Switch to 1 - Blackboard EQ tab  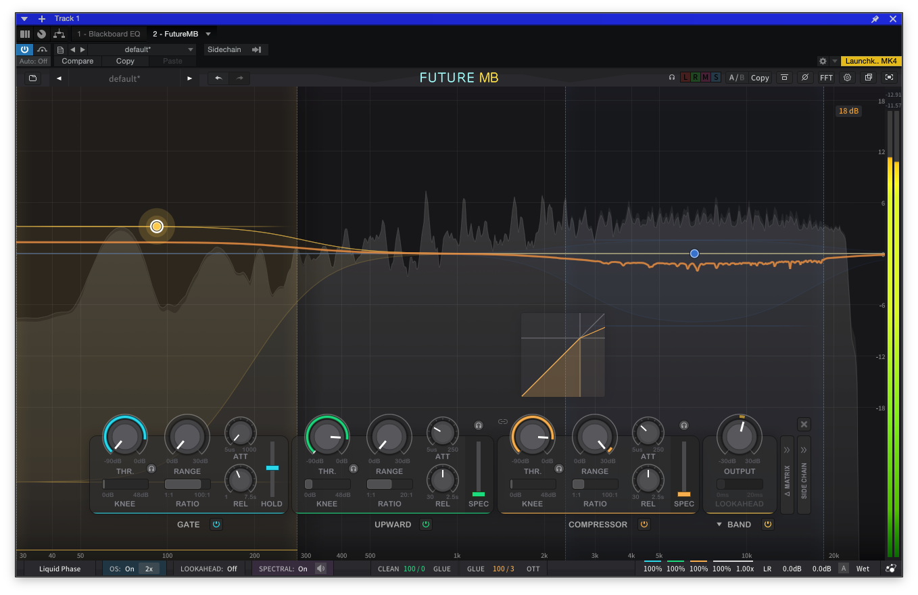click(x=108, y=34)
